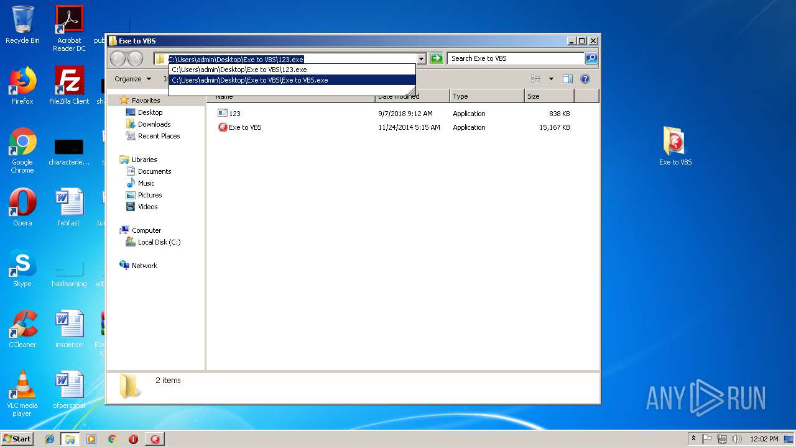
Task: Open address bar history dropdown arrow
Action: 421,59
